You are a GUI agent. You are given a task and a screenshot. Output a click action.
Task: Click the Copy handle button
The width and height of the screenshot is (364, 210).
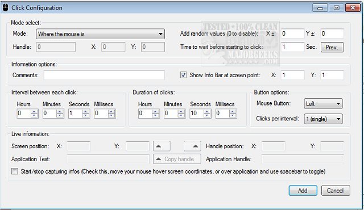coord(177,159)
